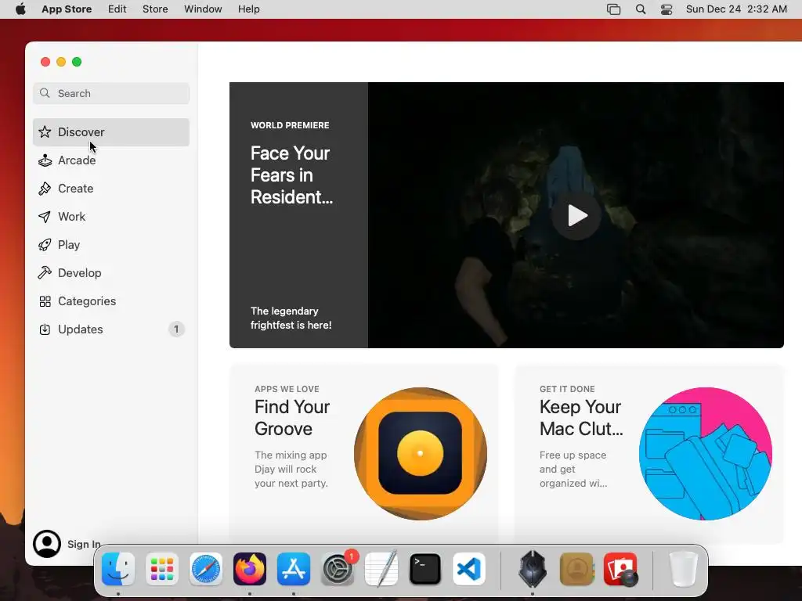Go to the Develop section
This screenshot has width=802, height=601.
tap(111, 273)
